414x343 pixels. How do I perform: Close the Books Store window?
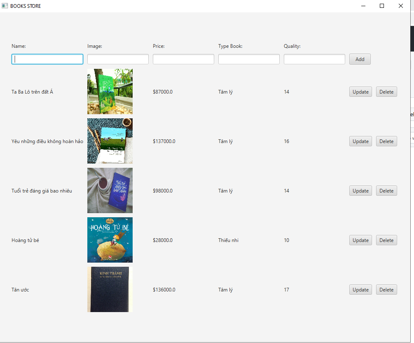[400, 6]
